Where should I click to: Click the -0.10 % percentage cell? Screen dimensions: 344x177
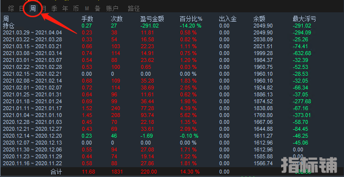click(x=189, y=136)
